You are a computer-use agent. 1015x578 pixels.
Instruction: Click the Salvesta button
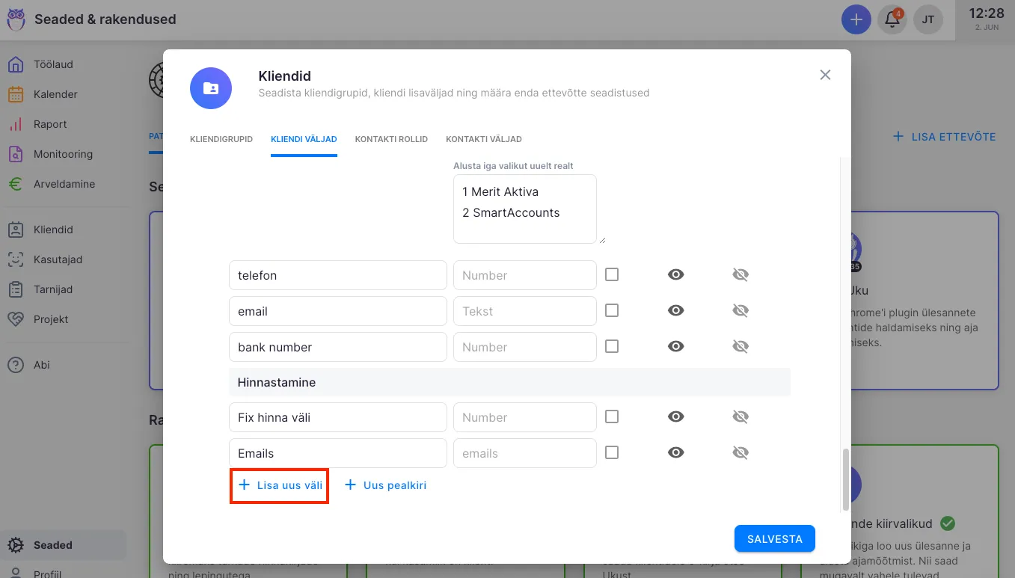point(774,538)
